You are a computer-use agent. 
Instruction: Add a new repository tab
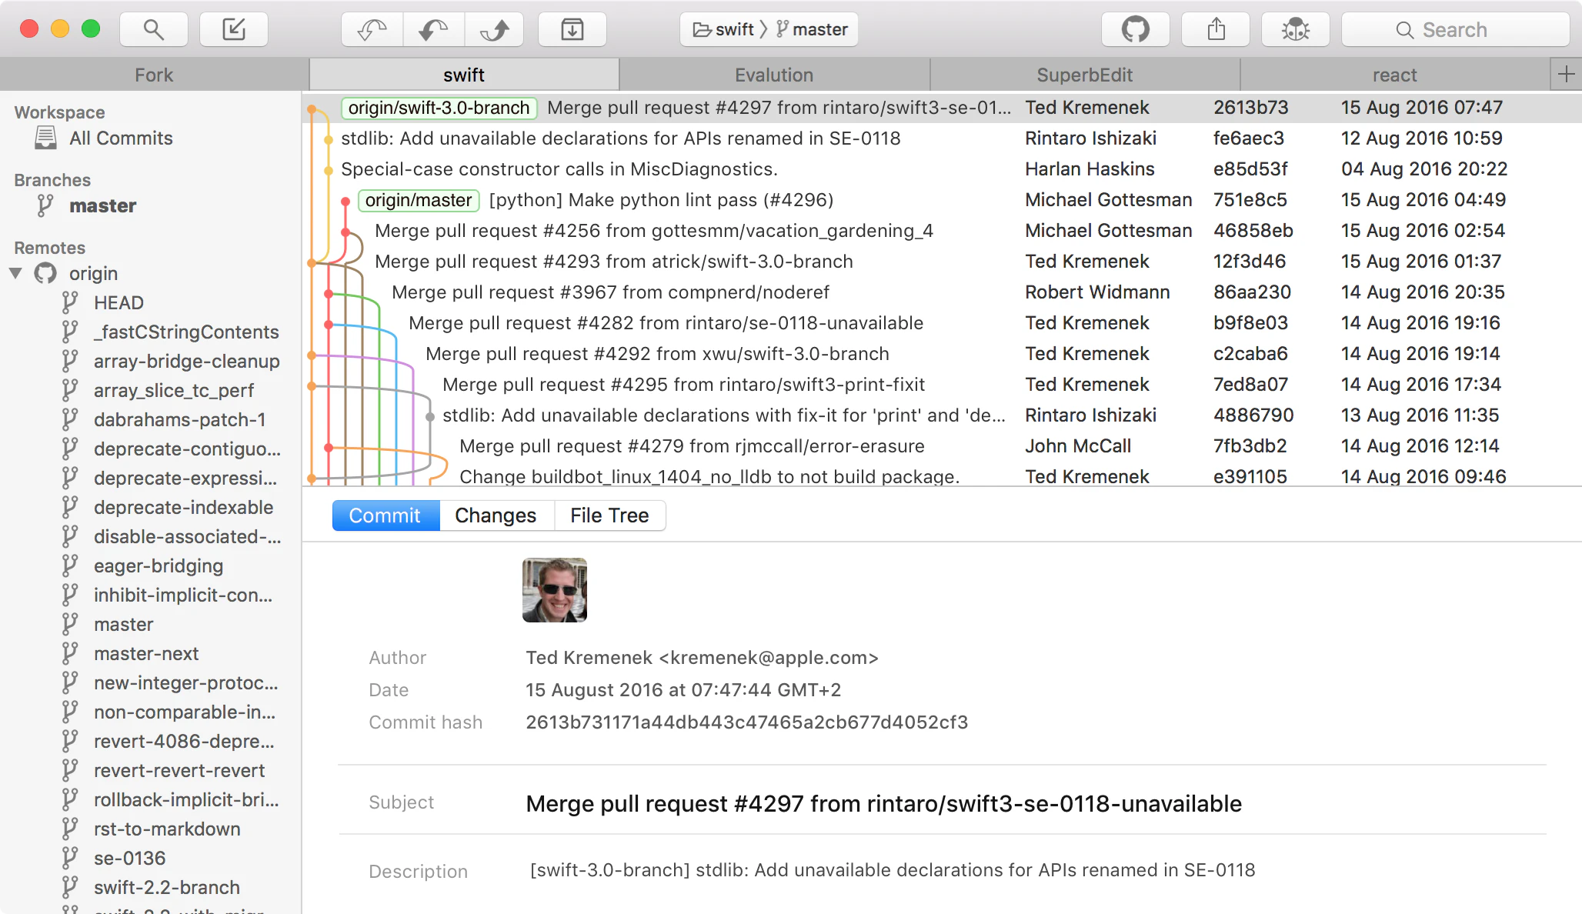1566,75
